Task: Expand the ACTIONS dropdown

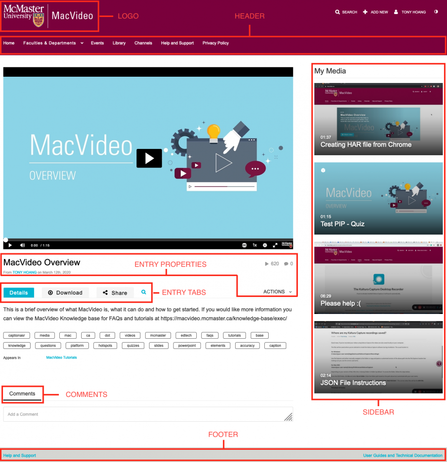Action: click(x=277, y=292)
